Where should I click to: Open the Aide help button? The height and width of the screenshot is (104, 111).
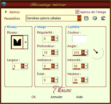coord(79,97)
